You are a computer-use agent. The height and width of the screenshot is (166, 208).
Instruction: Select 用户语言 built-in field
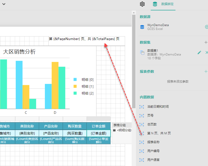[x=153, y=160]
